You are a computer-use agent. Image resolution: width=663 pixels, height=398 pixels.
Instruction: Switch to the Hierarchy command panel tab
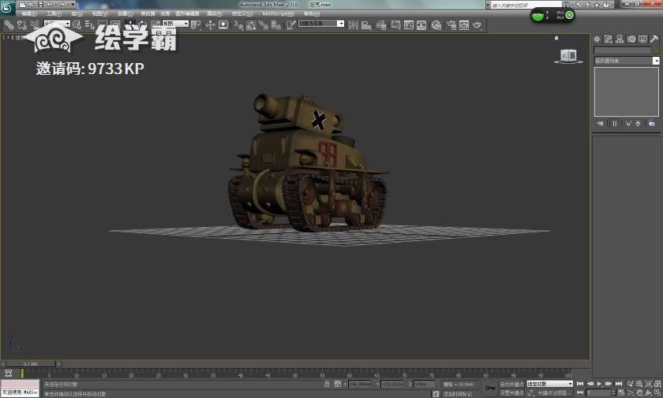620,39
